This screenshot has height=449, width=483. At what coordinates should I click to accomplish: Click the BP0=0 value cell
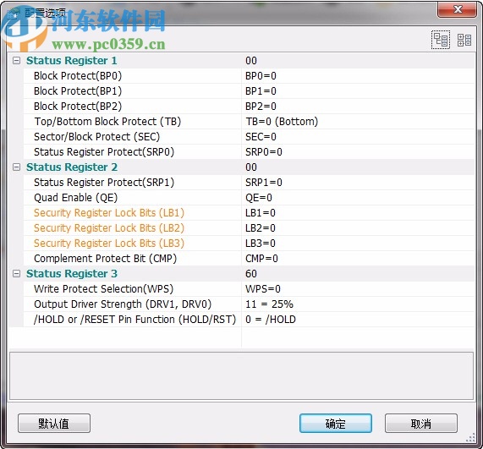tap(358, 76)
